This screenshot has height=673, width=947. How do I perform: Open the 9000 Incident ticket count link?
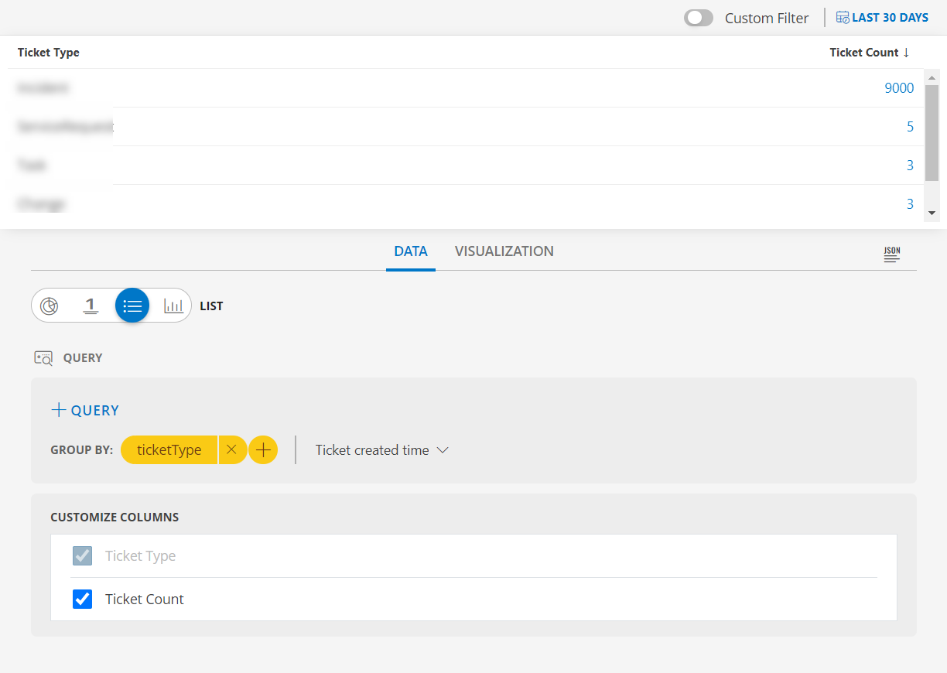tap(899, 87)
